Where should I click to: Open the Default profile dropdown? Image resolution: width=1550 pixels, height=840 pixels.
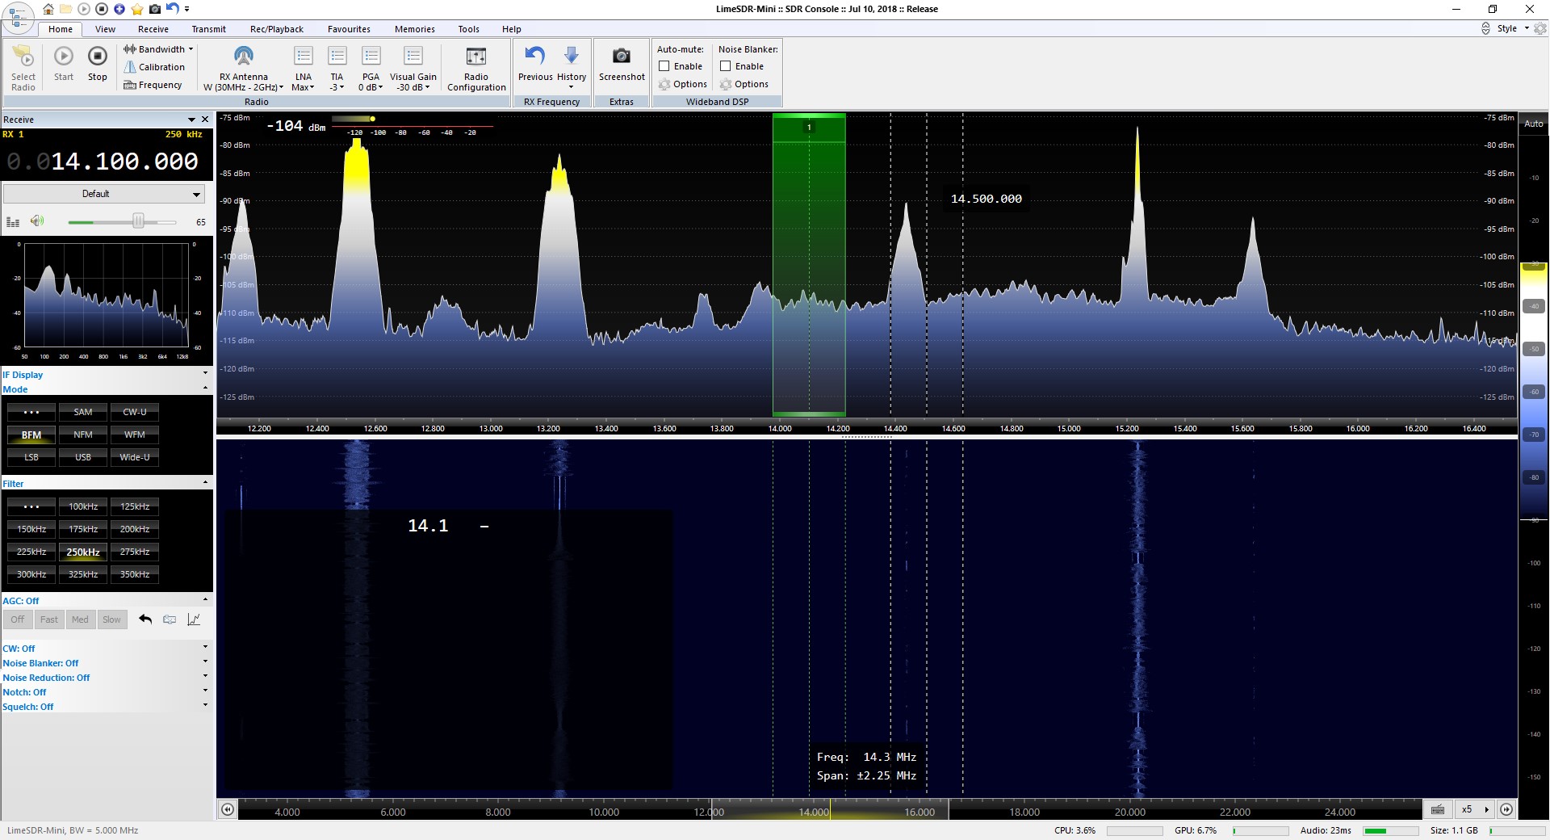[x=104, y=194]
